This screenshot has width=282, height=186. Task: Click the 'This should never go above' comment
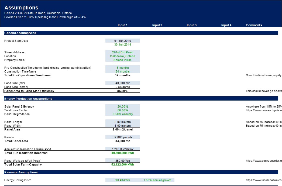pyautogui.click(x=264, y=91)
